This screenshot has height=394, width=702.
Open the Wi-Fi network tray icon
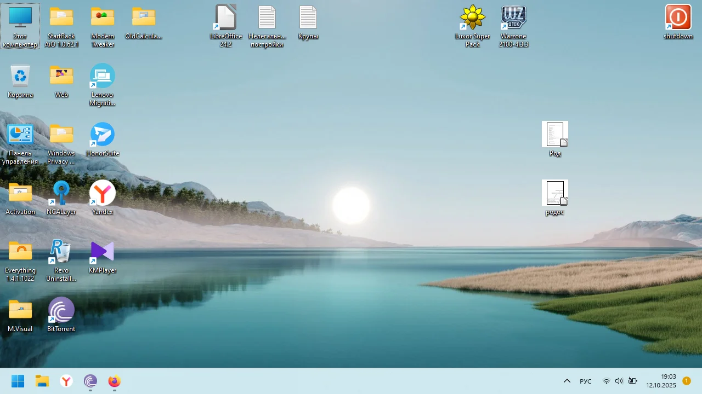(x=607, y=381)
